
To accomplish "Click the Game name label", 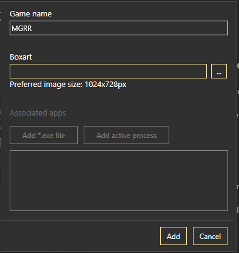I will pyautogui.click(x=31, y=14).
